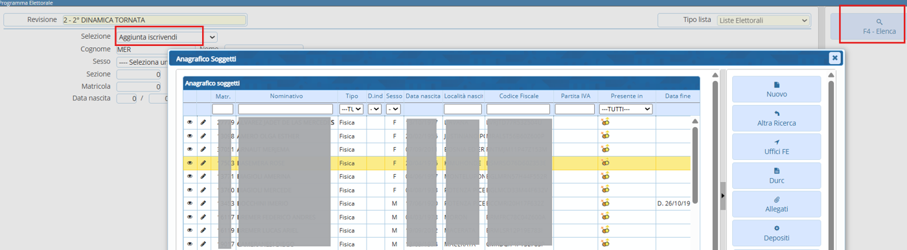Edit BREMER FEDERICO ANDRES via pencil icon
Image resolution: width=907 pixels, height=250 pixels.
(x=203, y=217)
